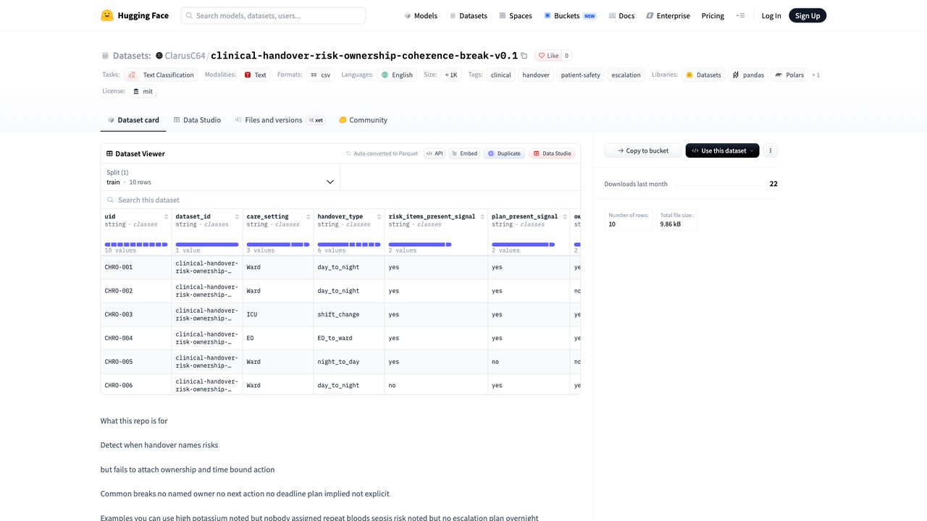The width and height of the screenshot is (927, 521).
Task: Open Spaces in the top navigation
Action: (516, 15)
